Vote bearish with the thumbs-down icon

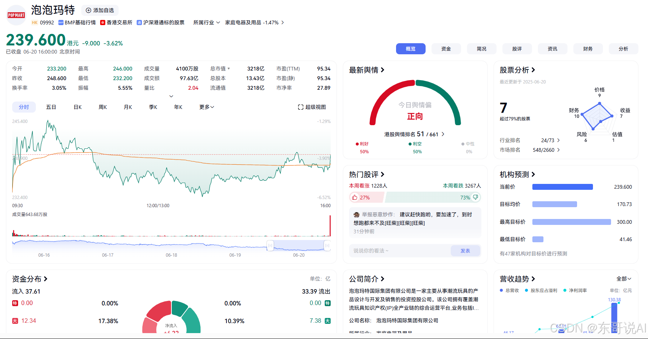(x=475, y=197)
